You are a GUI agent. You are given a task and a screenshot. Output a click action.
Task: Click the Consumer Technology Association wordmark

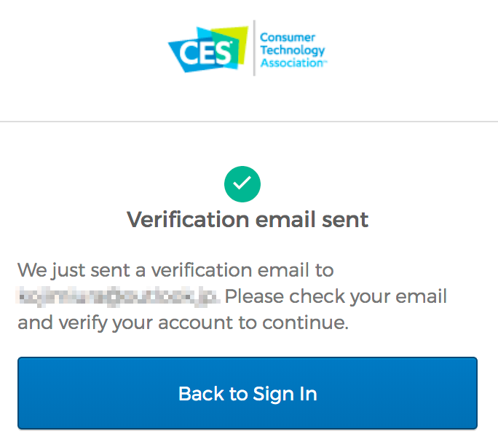293,50
